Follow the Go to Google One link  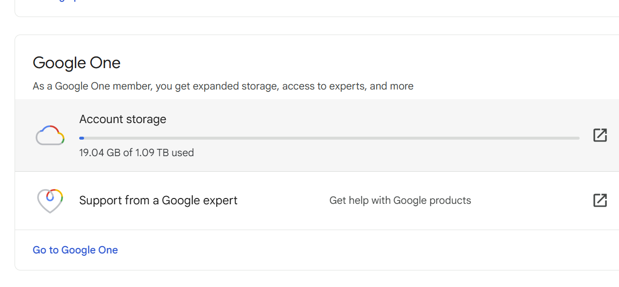coord(75,250)
